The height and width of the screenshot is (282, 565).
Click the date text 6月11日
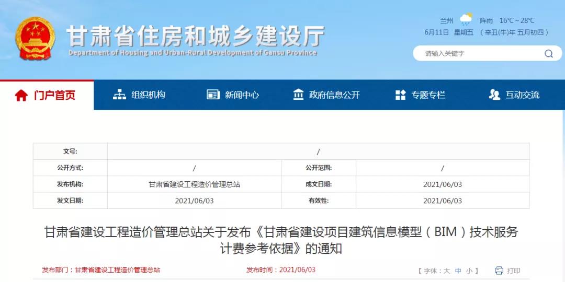[x=437, y=32]
